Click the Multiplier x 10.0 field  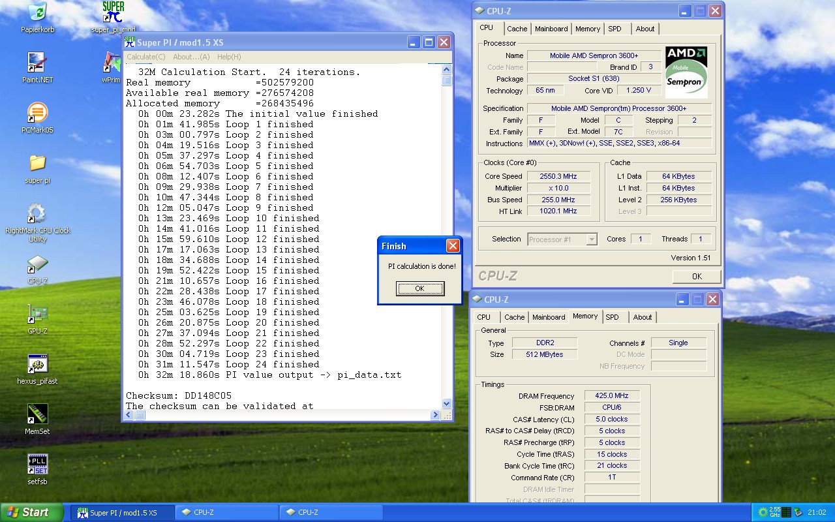[558, 188]
